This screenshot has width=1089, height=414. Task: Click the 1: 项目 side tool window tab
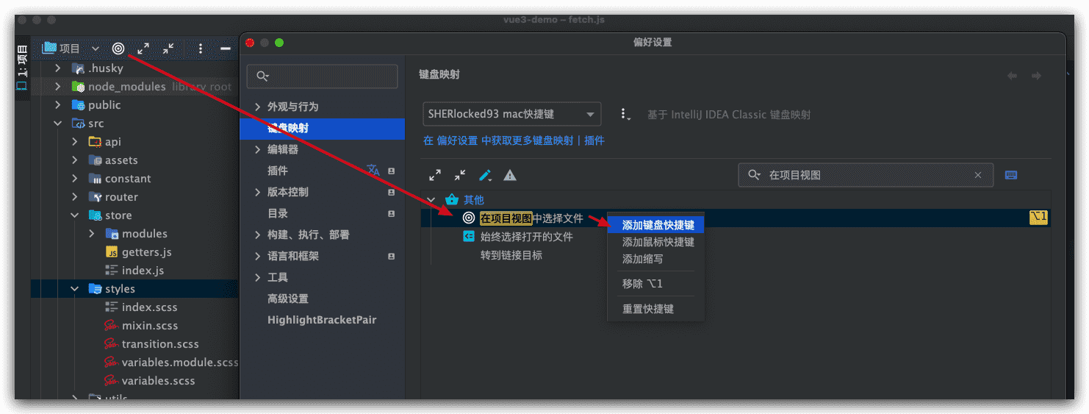tap(22, 68)
